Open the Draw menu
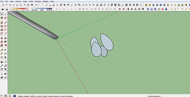The image size is (190, 97). [x=25, y=1]
